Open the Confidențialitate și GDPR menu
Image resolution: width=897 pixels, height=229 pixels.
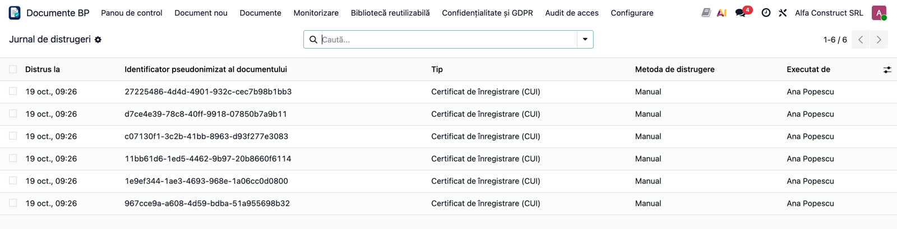pyautogui.click(x=487, y=13)
